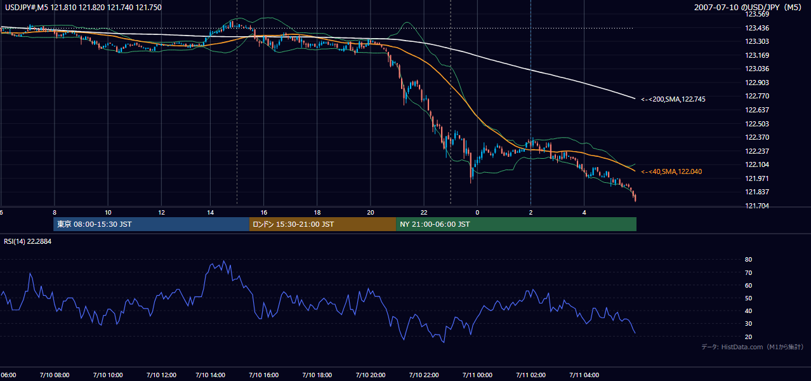Click hour label 16 under price chart
The image size is (811, 381).
click(263, 213)
